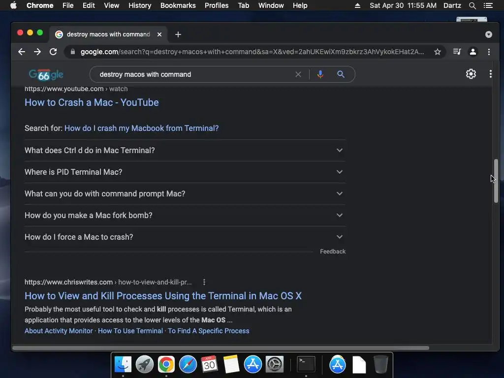504x378 pixels.
Task: Jump to 'How To Use Terminal' section link
Action: 130,331
